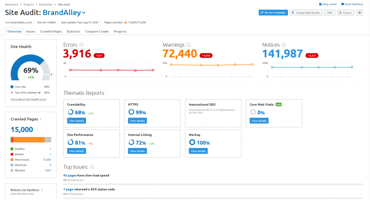Click the Markup progress ring icon
Image resolution: width=370 pixels, height=200 pixels.
tap(192, 142)
